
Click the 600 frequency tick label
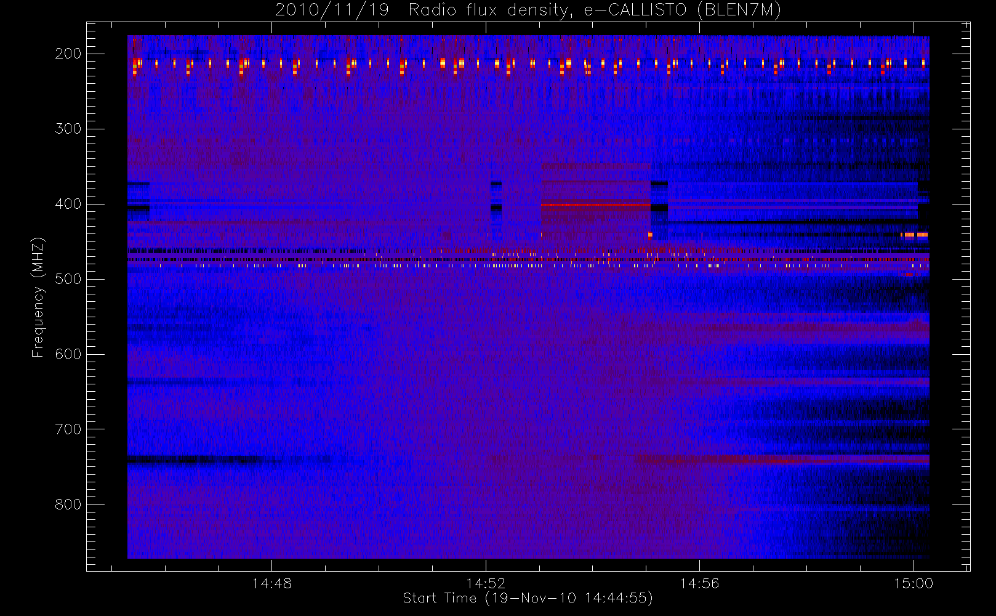(x=68, y=354)
